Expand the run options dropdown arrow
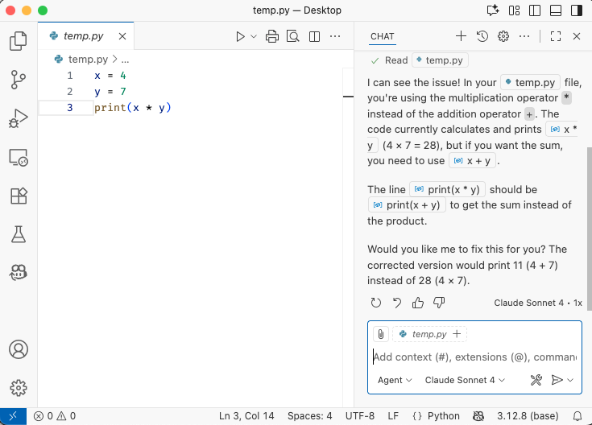The height and width of the screenshot is (425, 592). 254,36
